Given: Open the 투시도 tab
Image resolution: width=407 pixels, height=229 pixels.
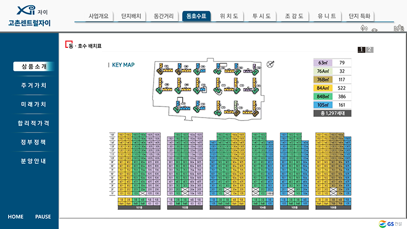Looking at the screenshot, I should point(261,16).
